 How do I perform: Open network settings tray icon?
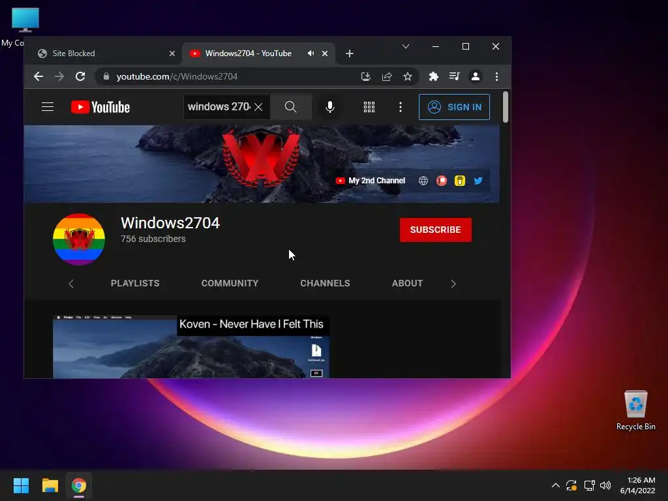point(589,485)
